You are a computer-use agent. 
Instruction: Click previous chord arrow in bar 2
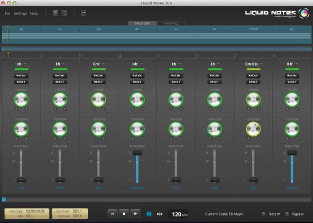click(55, 109)
